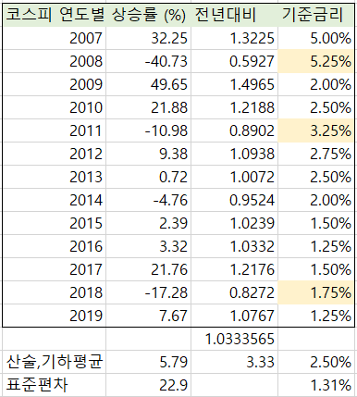Click the 0.5927 ratio cell
The image size is (357, 397).
pyautogui.click(x=234, y=61)
